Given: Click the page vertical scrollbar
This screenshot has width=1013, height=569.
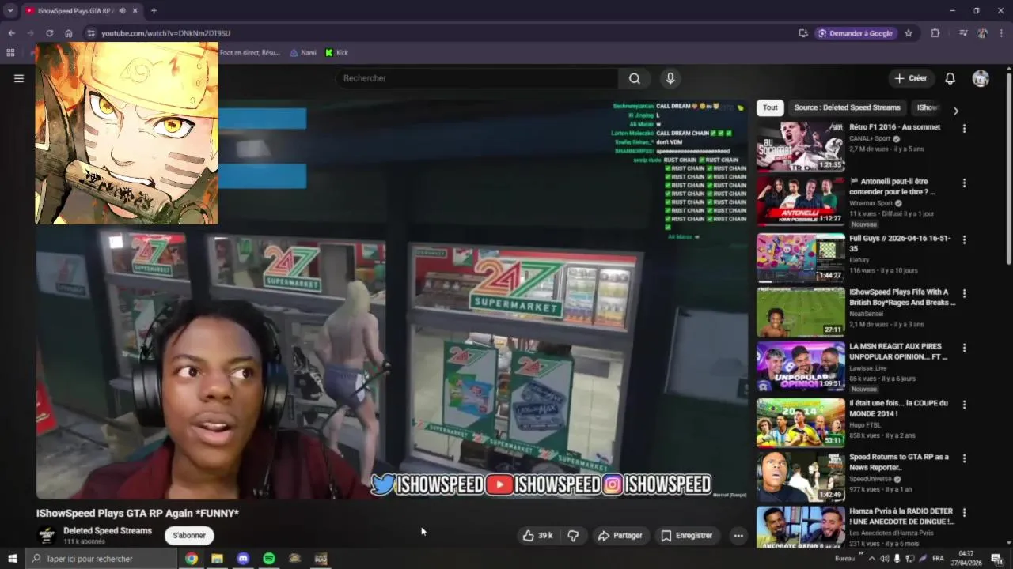Looking at the screenshot, I should [x=1008, y=170].
